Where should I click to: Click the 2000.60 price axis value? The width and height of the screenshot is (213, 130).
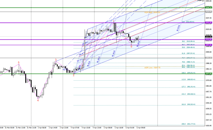point(209,52)
